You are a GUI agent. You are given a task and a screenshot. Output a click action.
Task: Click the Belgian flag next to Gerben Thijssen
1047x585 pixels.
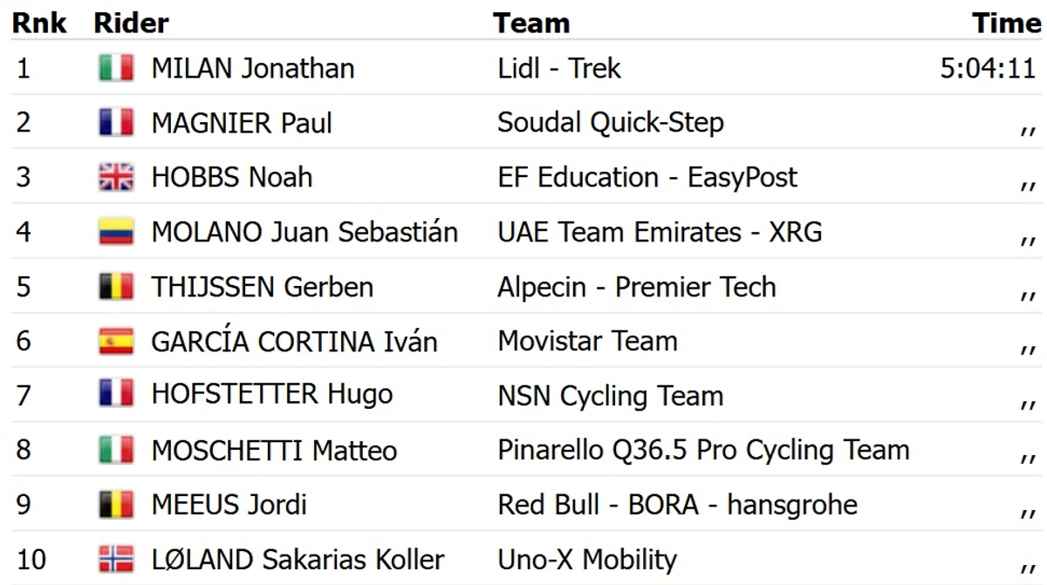(116, 286)
